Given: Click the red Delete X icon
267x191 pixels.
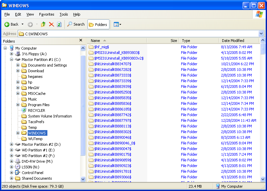Looking at the screenshot, I should (x=51, y=24).
